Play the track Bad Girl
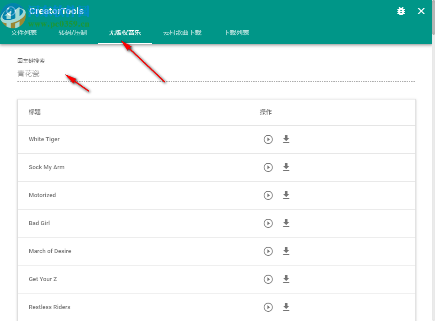The width and height of the screenshot is (435, 321). pos(268,223)
